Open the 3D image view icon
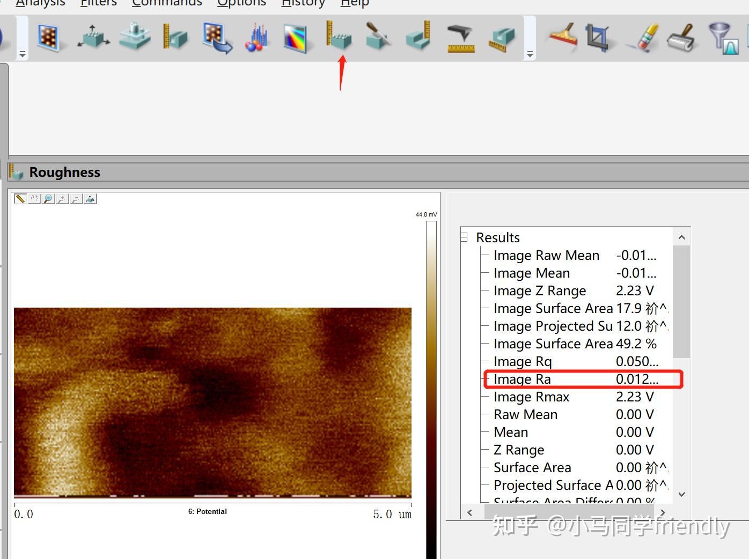 pyautogui.click(x=93, y=37)
